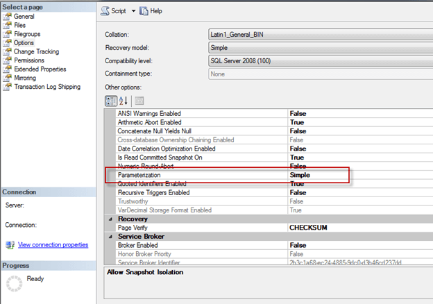Click the Help button label
The width and height of the screenshot is (433, 304).
tap(156, 11)
